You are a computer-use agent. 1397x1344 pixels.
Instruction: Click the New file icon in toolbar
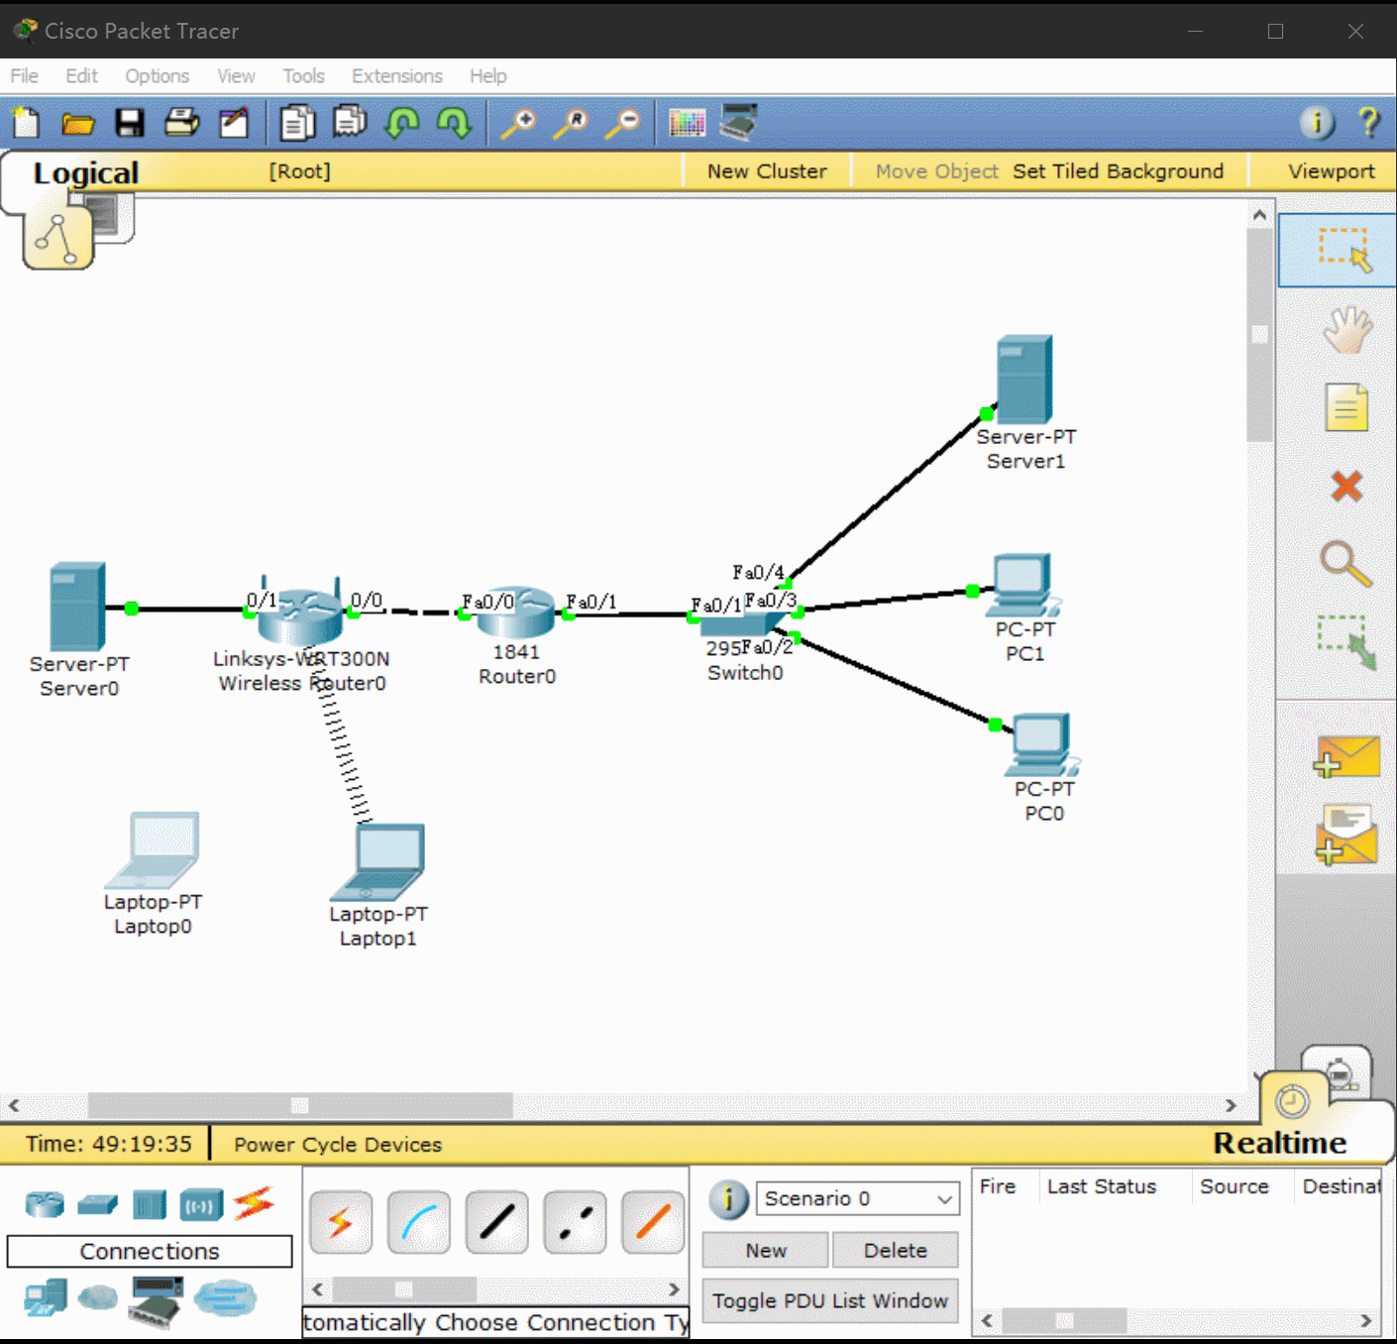[x=27, y=123]
